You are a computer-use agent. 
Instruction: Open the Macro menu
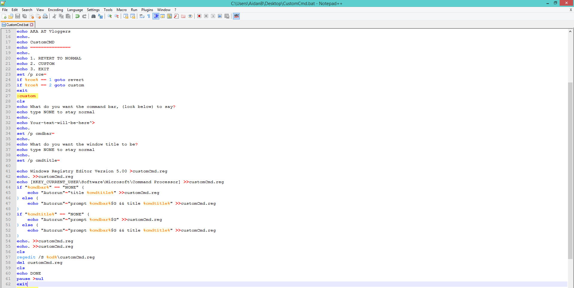121,10
